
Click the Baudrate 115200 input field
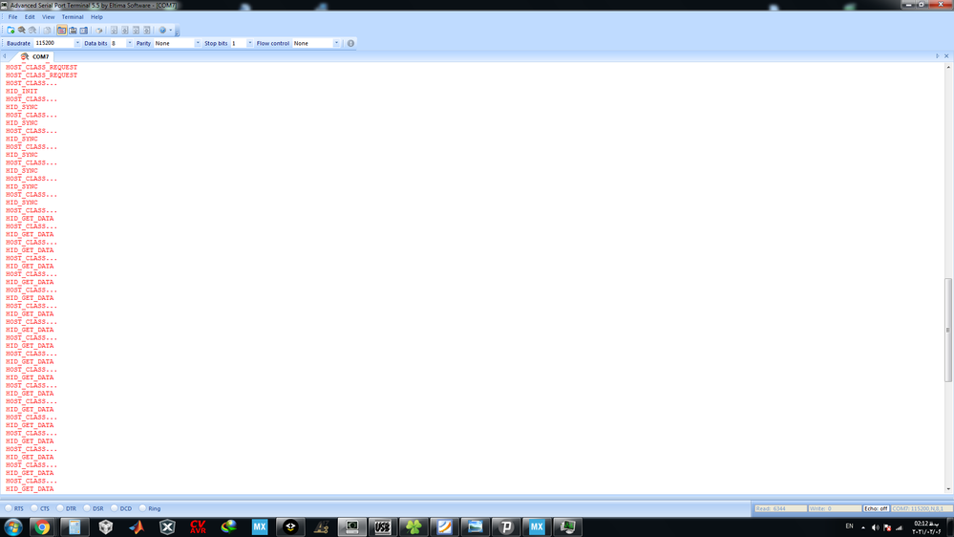point(53,43)
